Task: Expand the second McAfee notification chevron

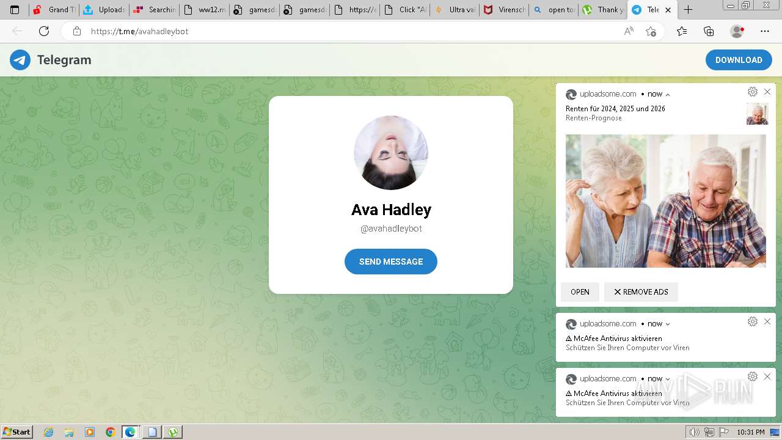Action: (x=668, y=380)
